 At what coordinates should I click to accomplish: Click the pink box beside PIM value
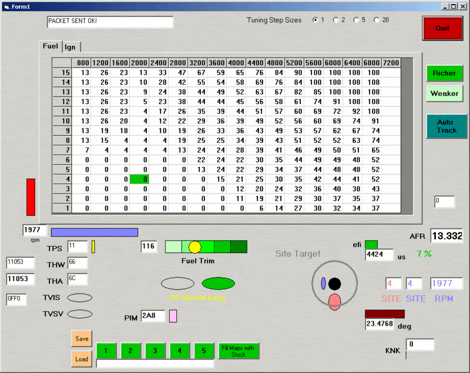tap(173, 316)
